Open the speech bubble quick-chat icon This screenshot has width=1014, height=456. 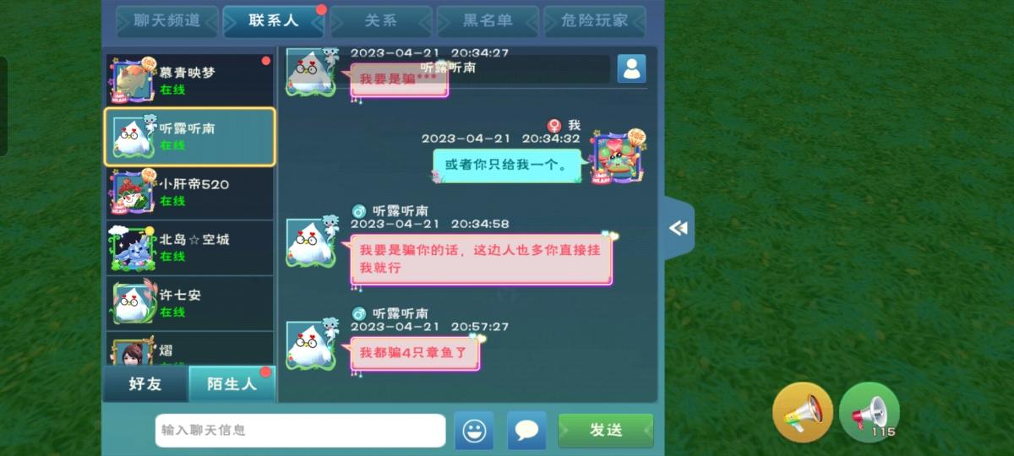click(526, 431)
